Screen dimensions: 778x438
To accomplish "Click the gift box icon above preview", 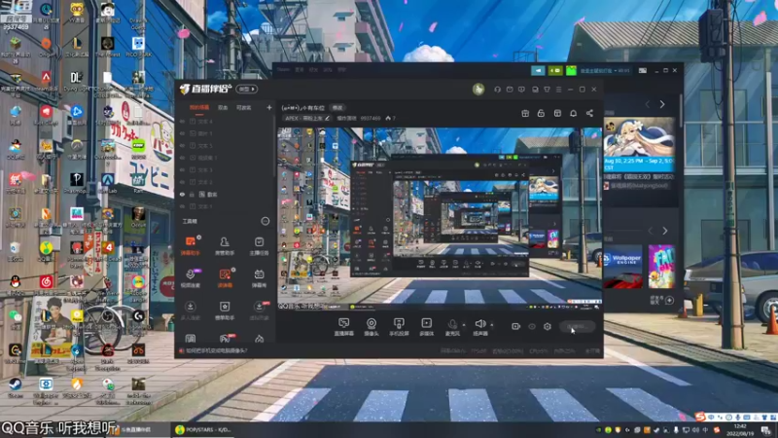I will tap(525, 113).
